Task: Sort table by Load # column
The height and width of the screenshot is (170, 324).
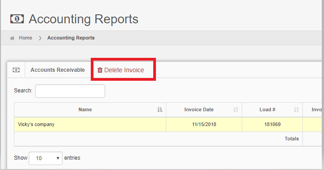Action: pos(272,109)
